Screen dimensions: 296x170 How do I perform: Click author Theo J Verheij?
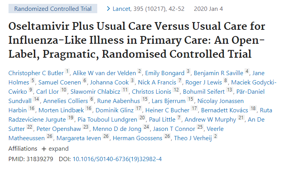[x=191, y=138]
